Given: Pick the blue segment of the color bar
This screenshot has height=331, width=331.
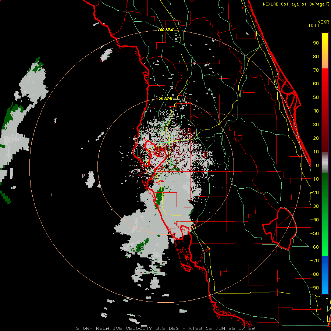Looking at the screenshot, I should [325, 275].
